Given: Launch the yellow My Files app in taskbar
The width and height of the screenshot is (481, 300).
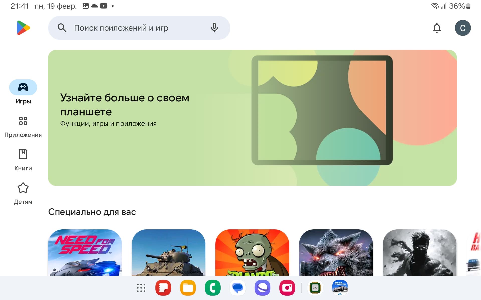Looking at the screenshot, I should point(188,288).
